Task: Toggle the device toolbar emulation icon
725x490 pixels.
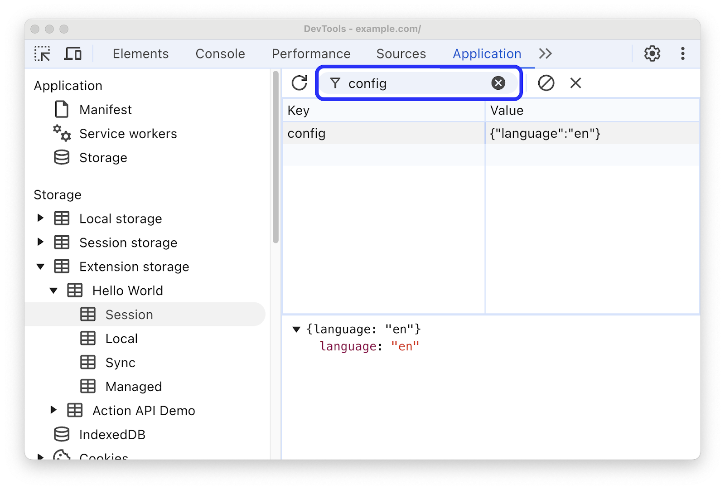Action: click(73, 53)
